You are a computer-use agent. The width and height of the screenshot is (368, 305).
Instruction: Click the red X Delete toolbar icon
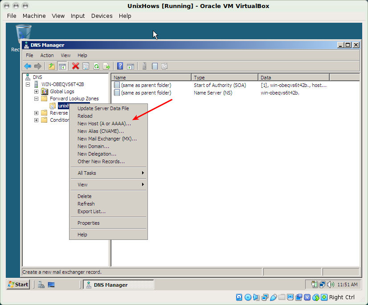click(76, 66)
